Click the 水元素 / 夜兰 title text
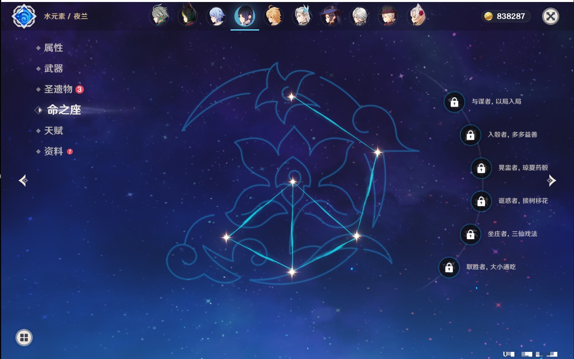 [66, 16]
